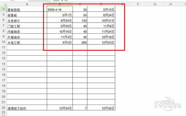186x116 pixels.
Task: Select row 10 via row header
Action: click(3, 42)
